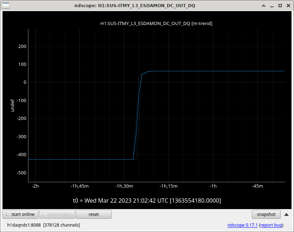
Task: Click the -400 y-axis tick label
Action: [x=22, y=155]
